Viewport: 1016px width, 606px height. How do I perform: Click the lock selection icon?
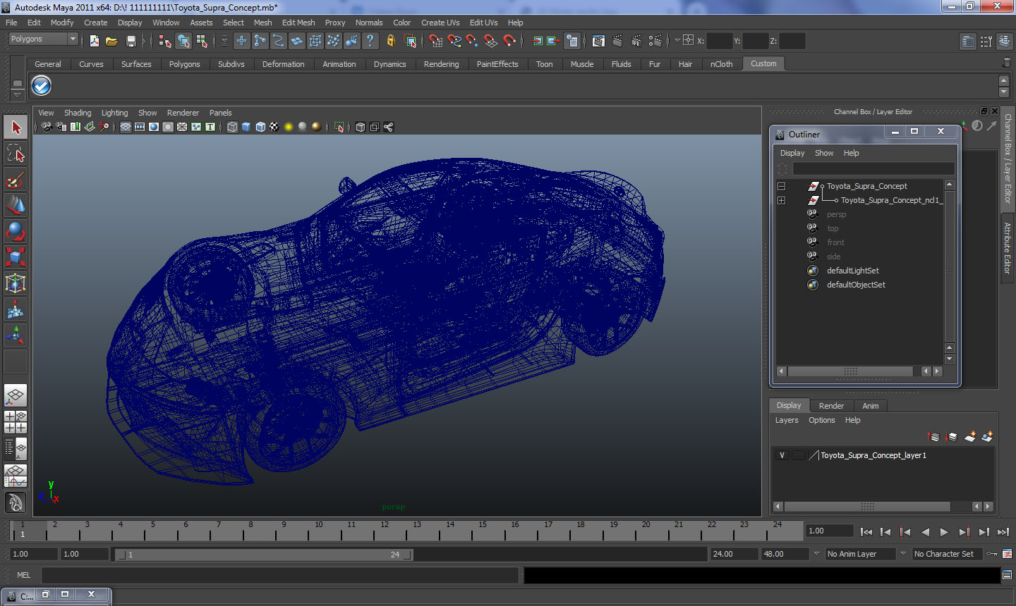391,41
